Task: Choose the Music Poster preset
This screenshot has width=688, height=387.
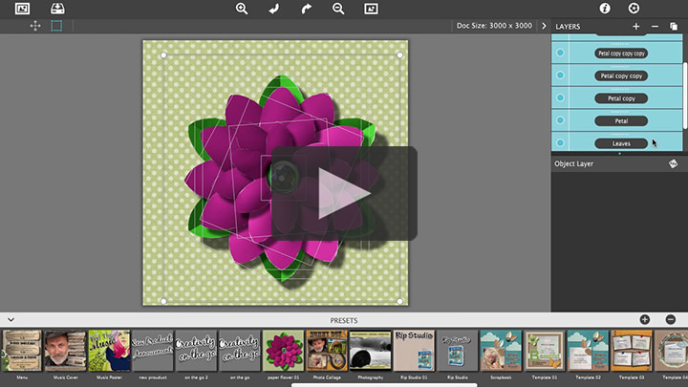Action: pos(109,351)
